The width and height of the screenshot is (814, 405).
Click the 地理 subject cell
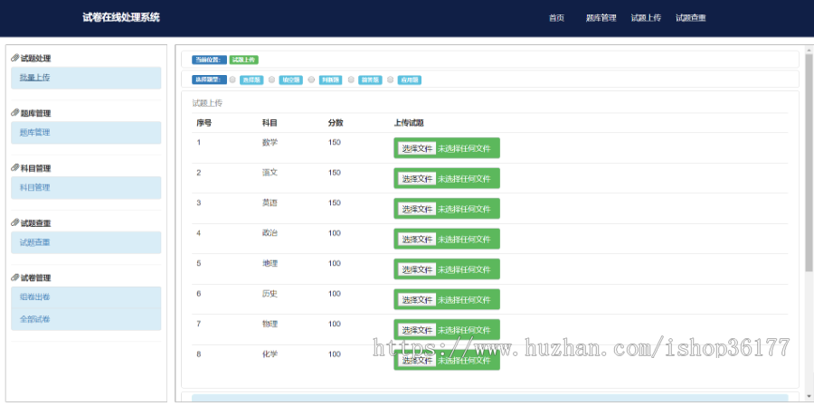point(270,263)
